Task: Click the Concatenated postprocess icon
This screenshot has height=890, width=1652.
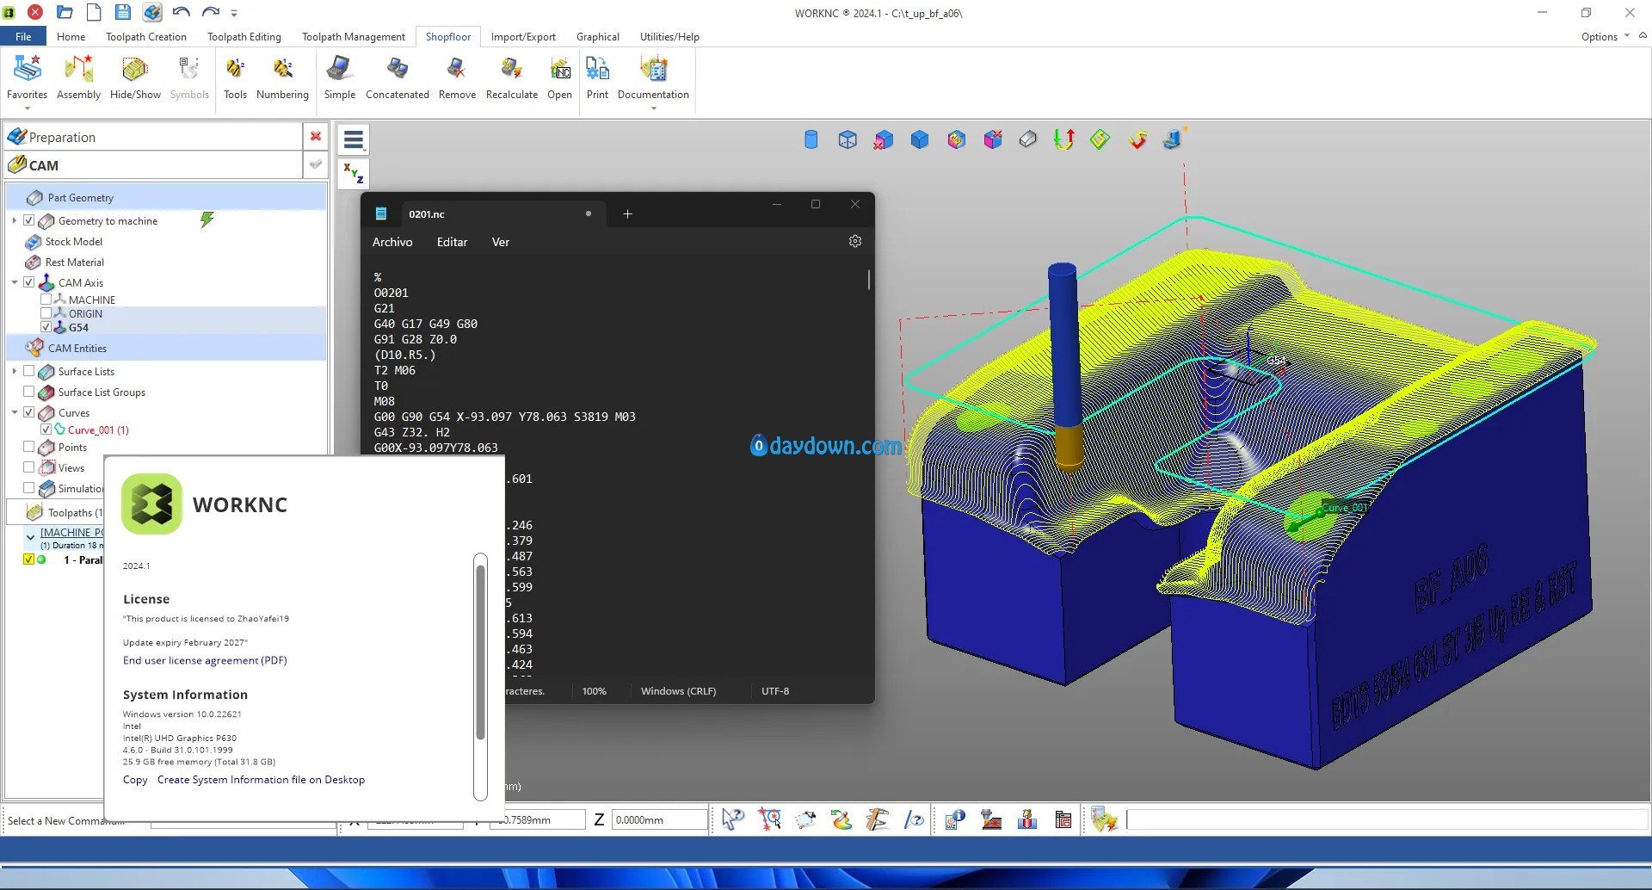Action: pos(397,77)
